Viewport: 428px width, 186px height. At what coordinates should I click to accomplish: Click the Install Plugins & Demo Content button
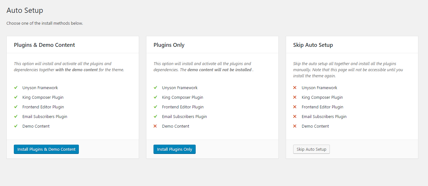pos(46,149)
